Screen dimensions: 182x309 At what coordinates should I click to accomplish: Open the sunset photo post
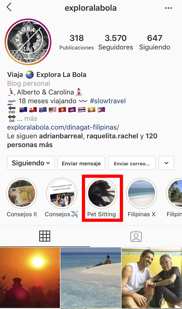click(x=30, y=278)
